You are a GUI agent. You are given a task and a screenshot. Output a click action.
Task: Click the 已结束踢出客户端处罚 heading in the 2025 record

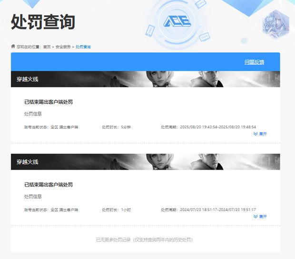point(49,102)
